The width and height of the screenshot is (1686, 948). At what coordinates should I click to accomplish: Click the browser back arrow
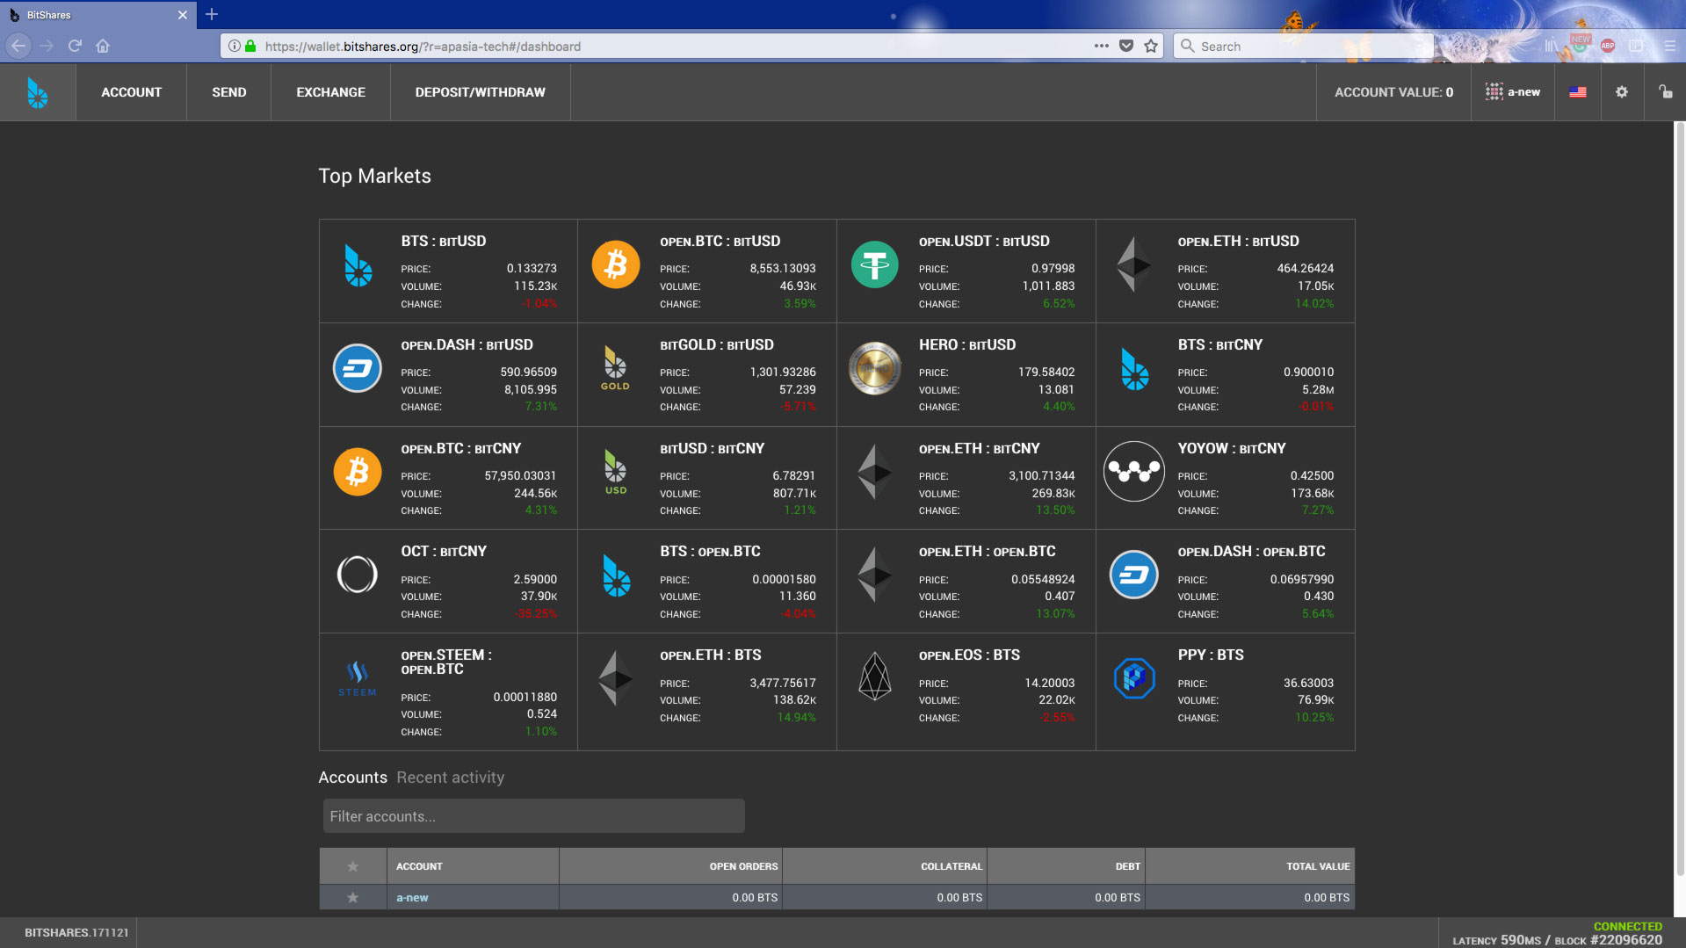[18, 46]
